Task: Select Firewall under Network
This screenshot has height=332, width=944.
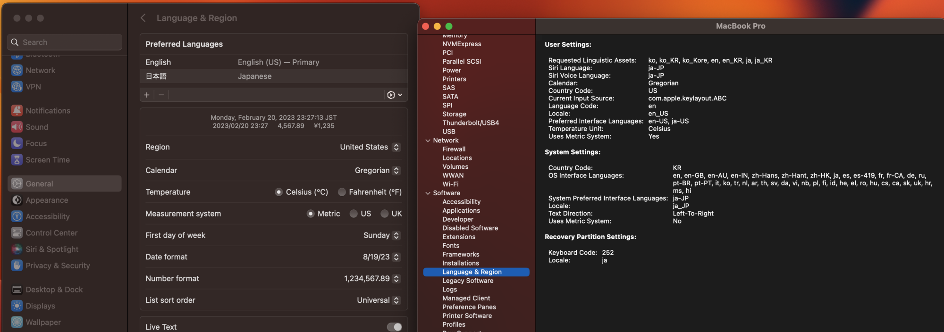Action: (454, 149)
